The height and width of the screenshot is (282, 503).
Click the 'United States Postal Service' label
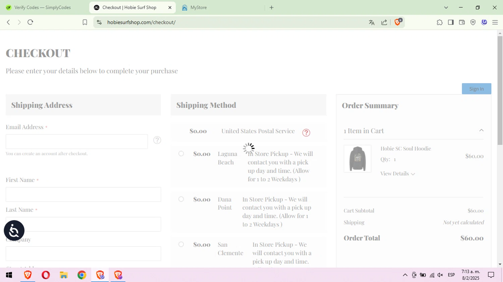click(258, 131)
